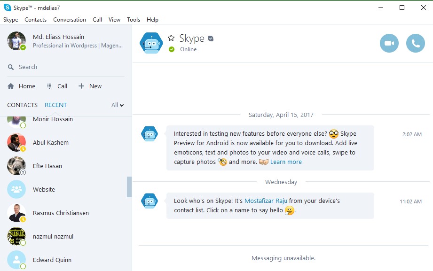The height and width of the screenshot is (271, 433).
Task: Start a video call with Skype bot
Action: coord(389,43)
